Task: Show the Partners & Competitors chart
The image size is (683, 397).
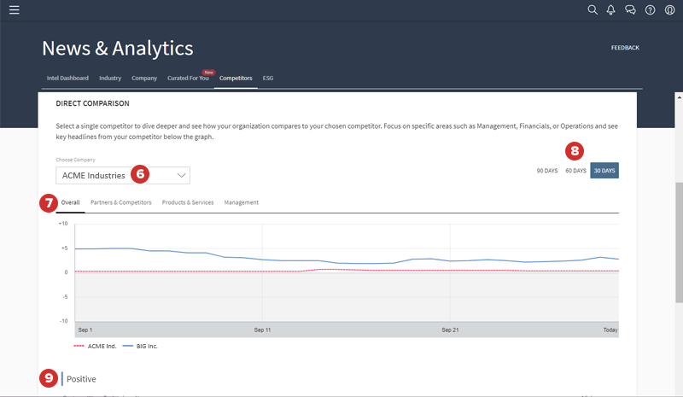Action: pyautogui.click(x=120, y=202)
